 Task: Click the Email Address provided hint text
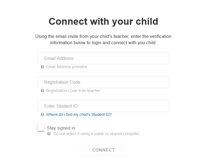tap(66, 67)
